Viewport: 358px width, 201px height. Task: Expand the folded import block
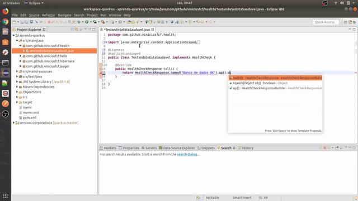click(x=106, y=42)
